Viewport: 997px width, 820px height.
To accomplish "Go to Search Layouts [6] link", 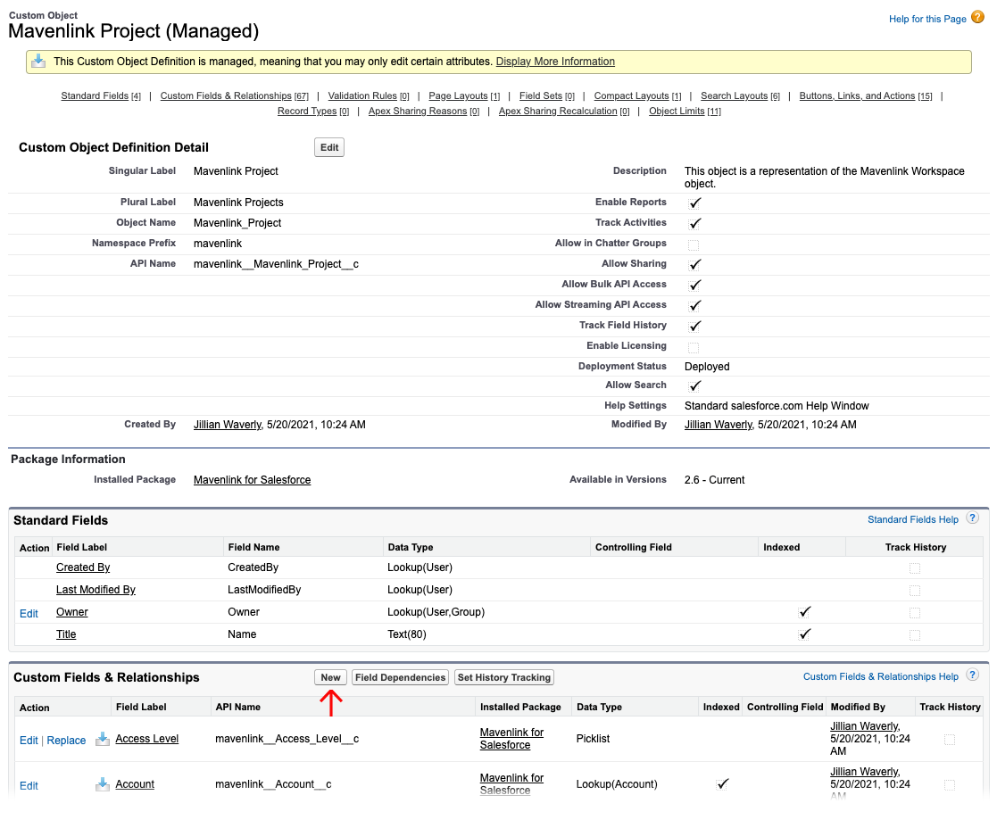I will point(740,96).
